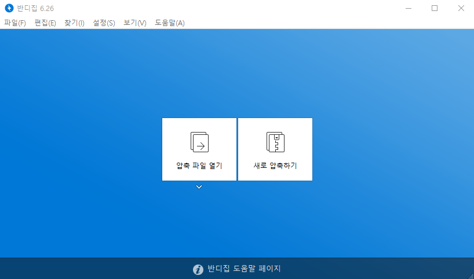Click the Bandizip logo icon in the title bar
This screenshot has height=279, width=474.
click(x=9, y=8)
